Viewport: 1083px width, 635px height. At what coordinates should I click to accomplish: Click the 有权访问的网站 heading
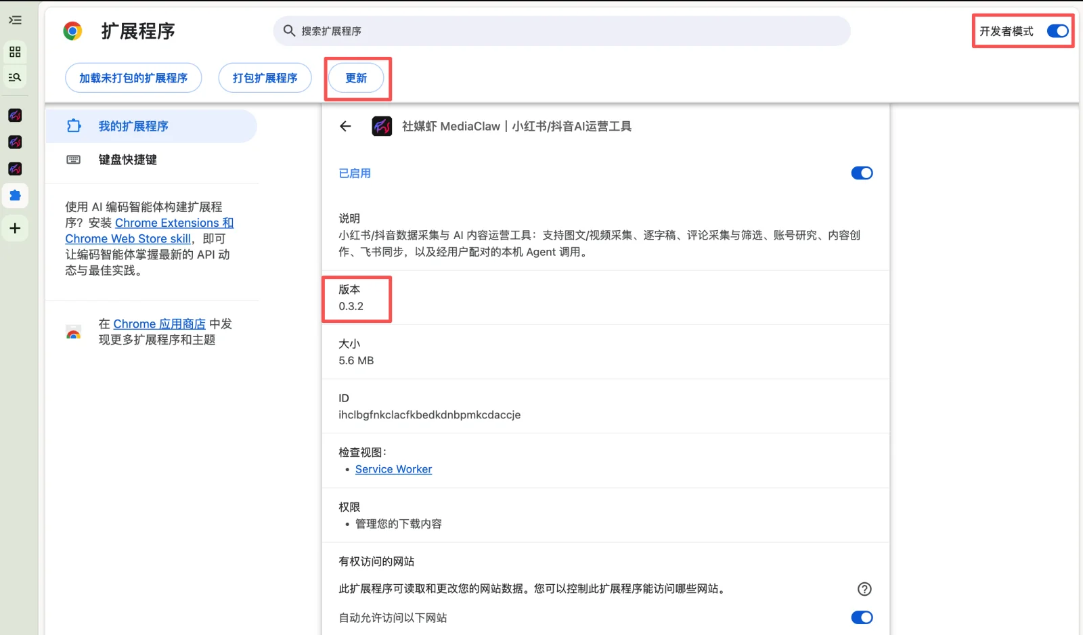[x=376, y=561]
